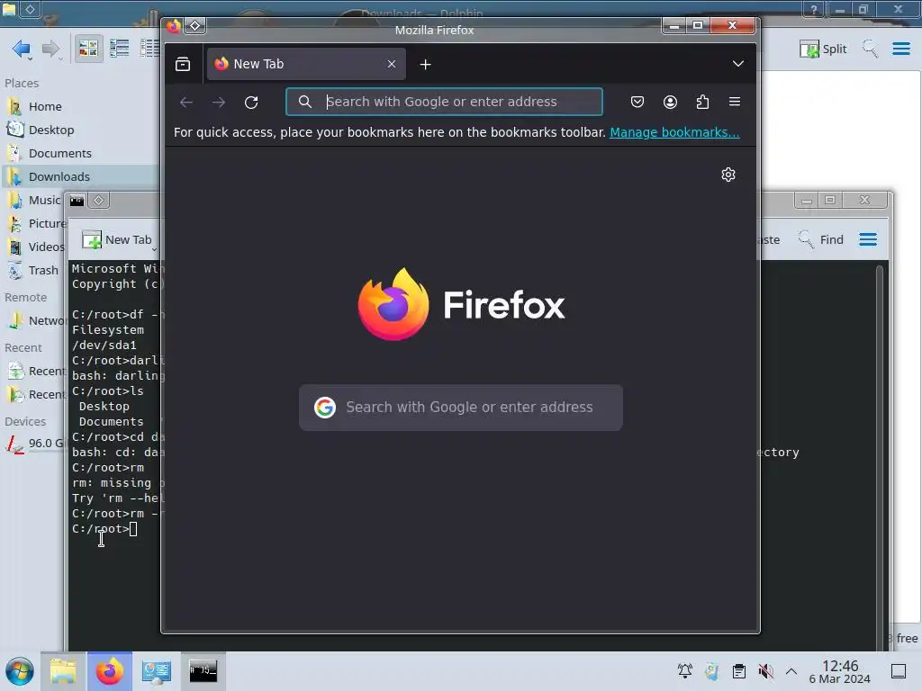Viewport: 922px width, 691px height.
Task: Go back in Dolphin file manager
Action: 22,49
